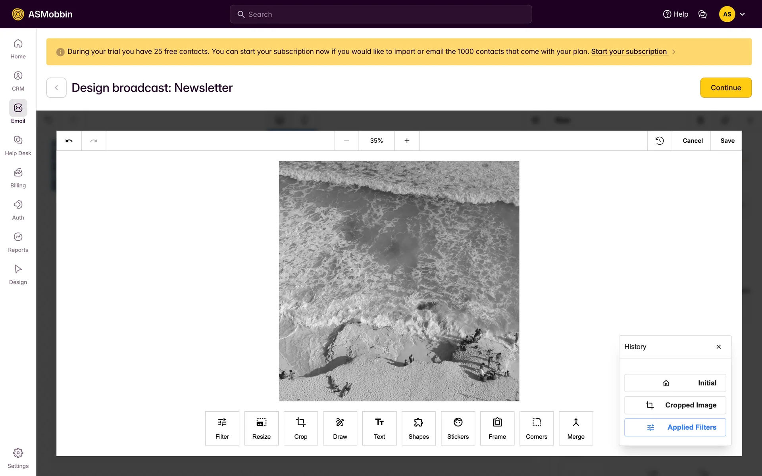Image resolution: width=762 pixels, height=476 pixels.
Task: Open Start your subscription link
Action: coord(629,52)
